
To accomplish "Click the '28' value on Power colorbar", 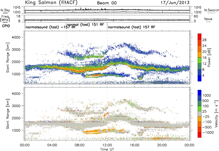I will 204,40.
